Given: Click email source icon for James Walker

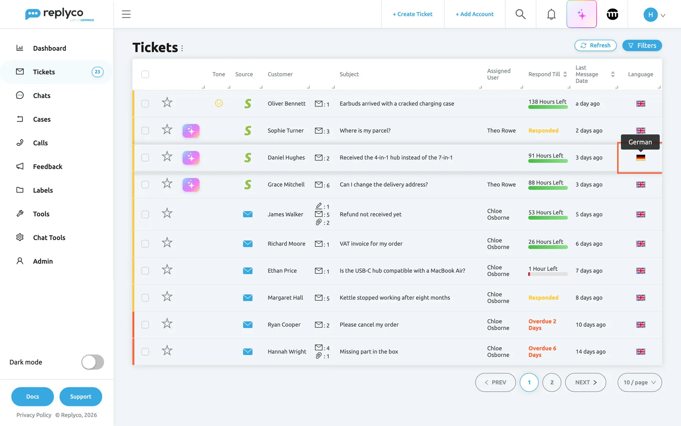Looking at the screenshot, I should 248,214.
